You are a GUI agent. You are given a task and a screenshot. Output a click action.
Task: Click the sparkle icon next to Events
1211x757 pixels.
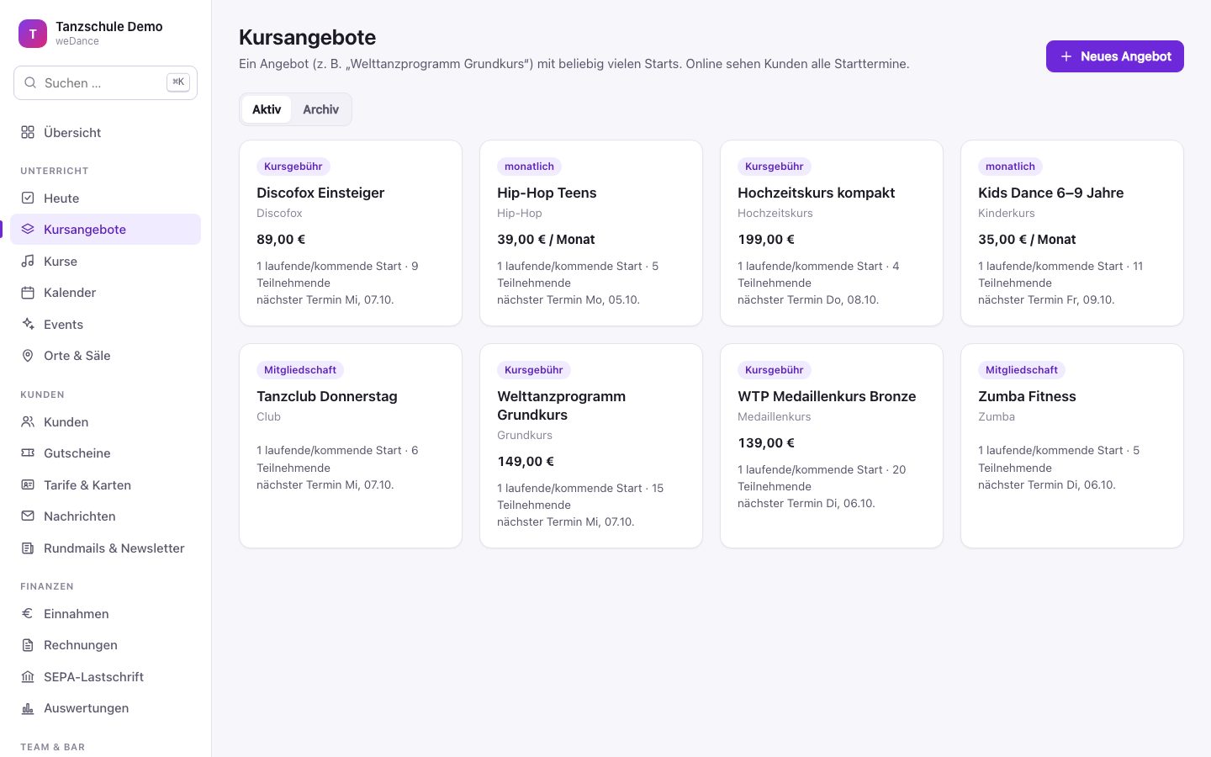(x=28, y=324)
